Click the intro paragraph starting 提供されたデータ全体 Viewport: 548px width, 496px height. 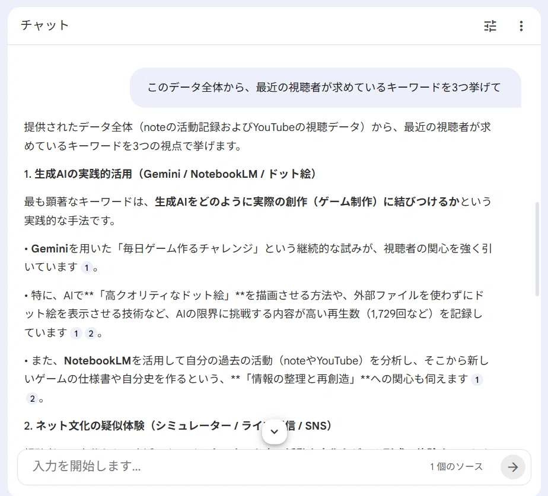[257, 136]
